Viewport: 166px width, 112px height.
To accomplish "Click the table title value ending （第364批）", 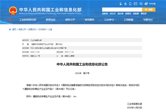I will [x=47, y=44].
